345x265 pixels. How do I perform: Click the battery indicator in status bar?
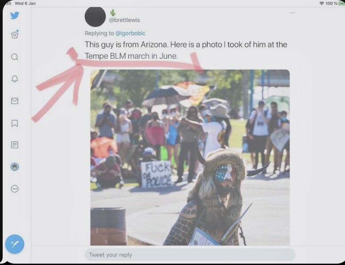(x=342, y=3)
